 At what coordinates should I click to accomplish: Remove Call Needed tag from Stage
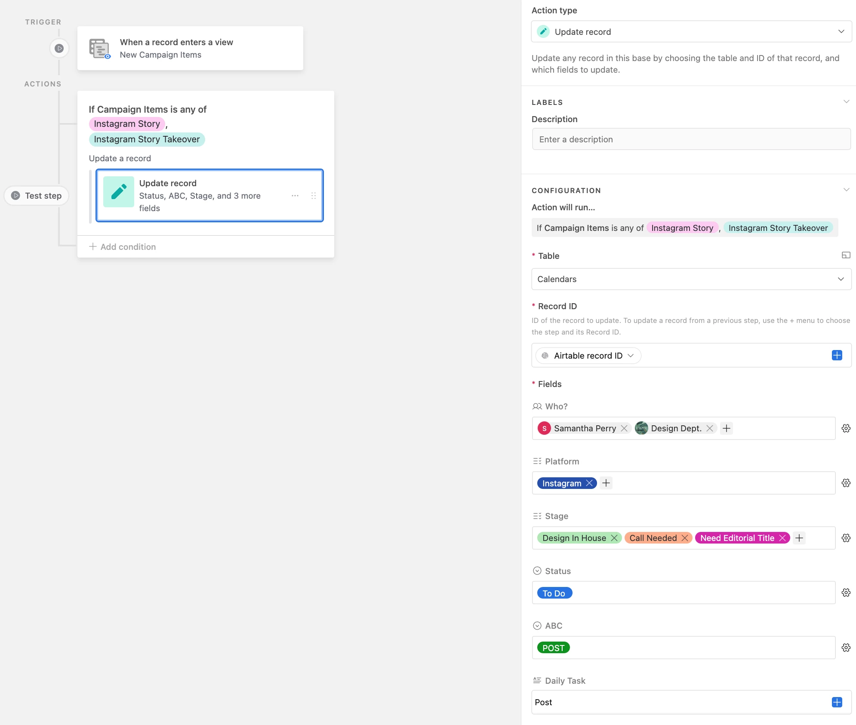tap(685, 538)
